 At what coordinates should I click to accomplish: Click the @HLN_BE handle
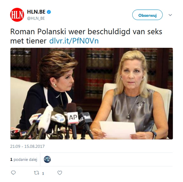36,18
